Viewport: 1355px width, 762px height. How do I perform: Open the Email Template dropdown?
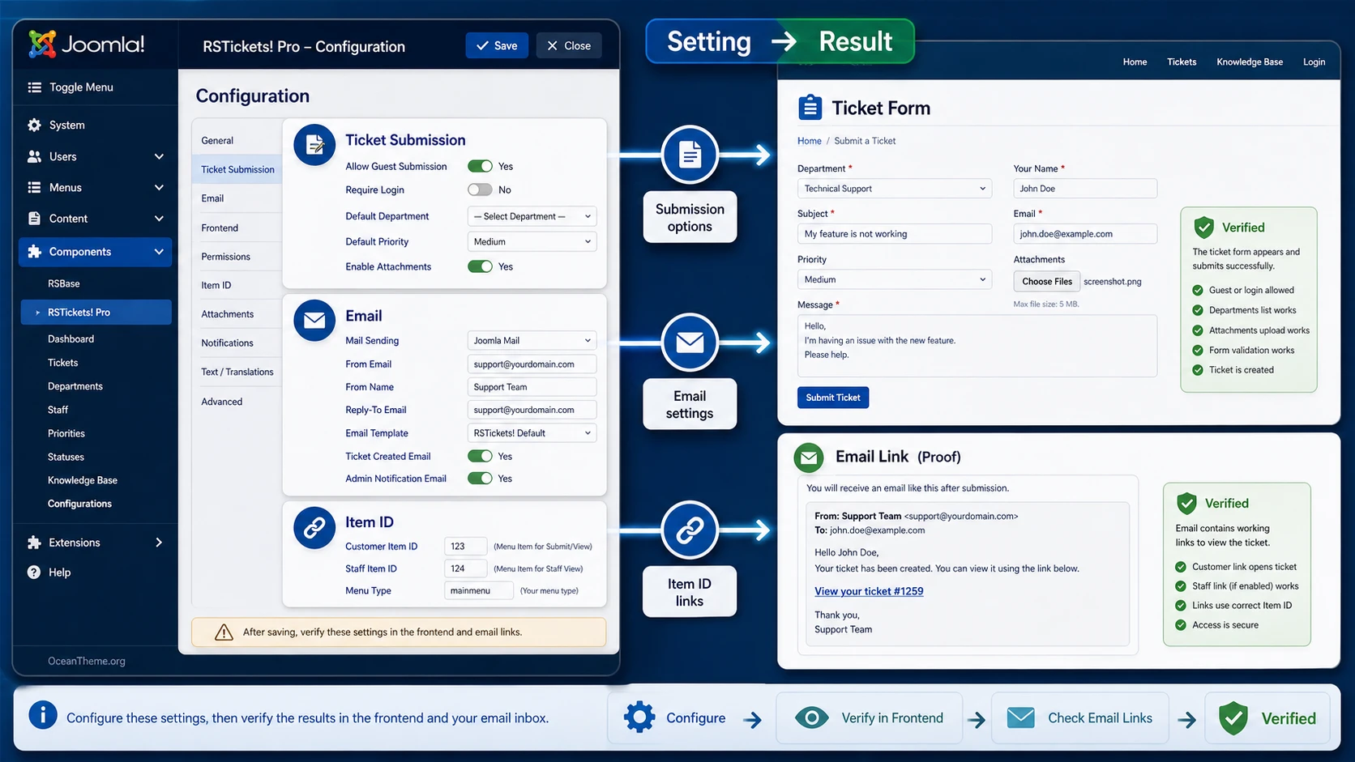[x=532, y=433]
